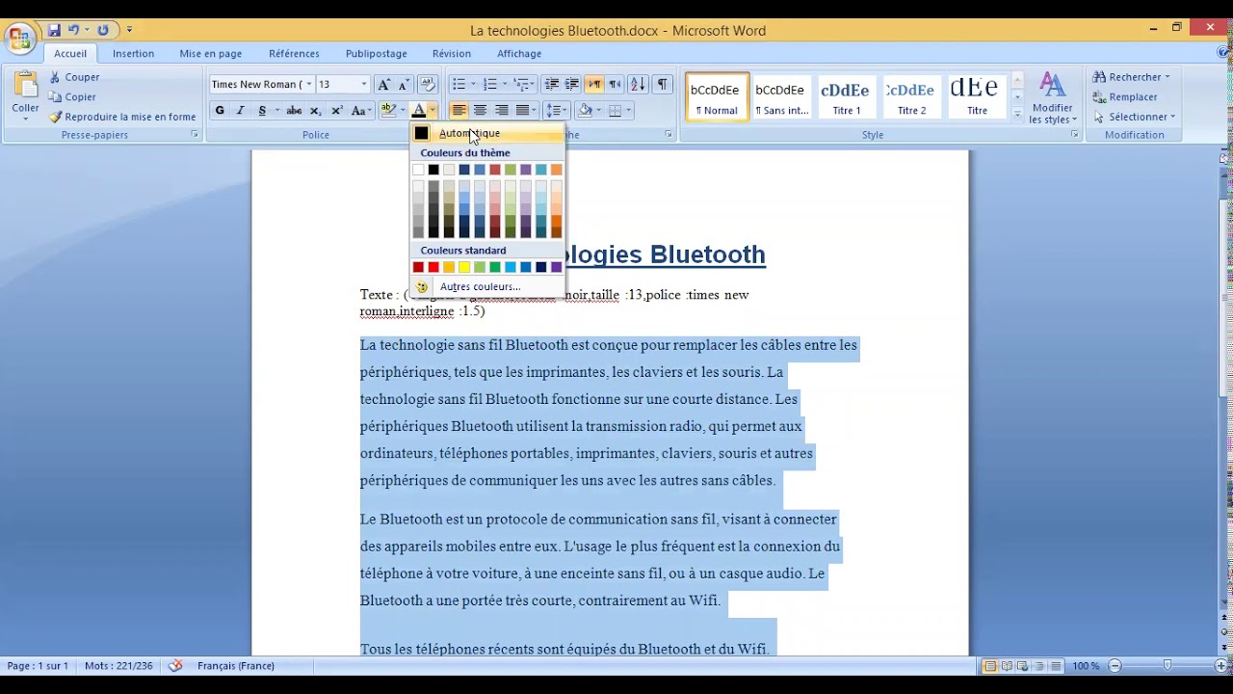
Task: Open the font size dropdown
Action: coord(363,85)
